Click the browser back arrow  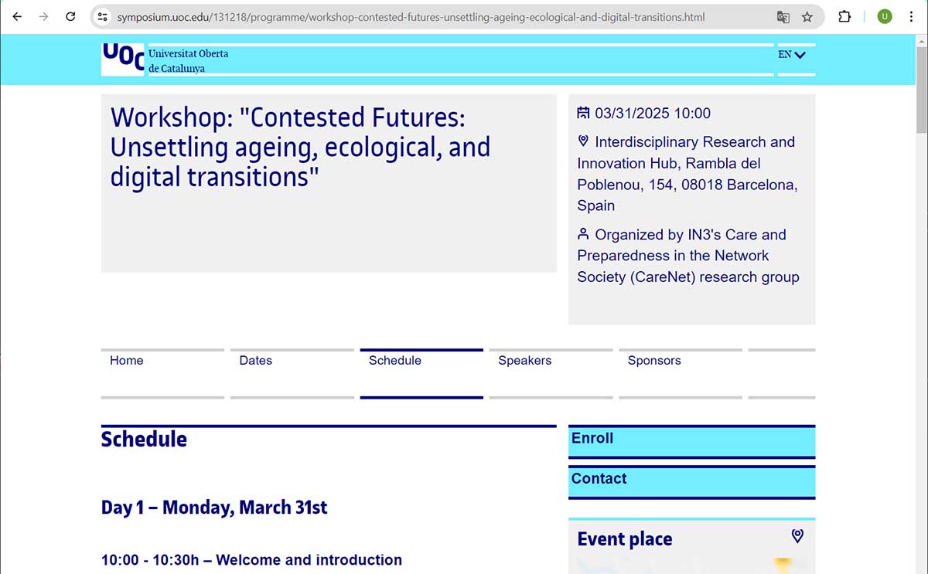17,16
